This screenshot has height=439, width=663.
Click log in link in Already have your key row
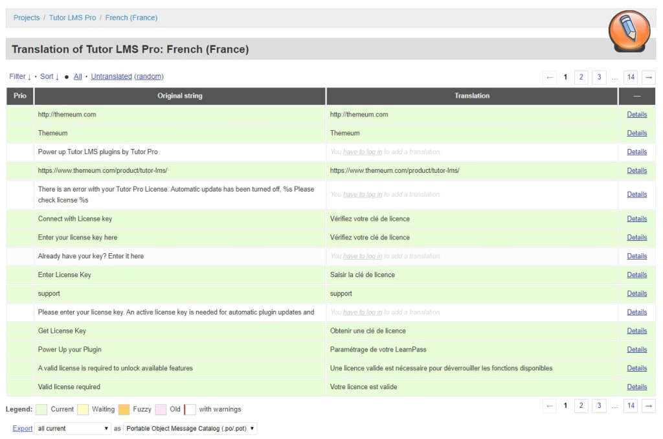coord(363,256)
